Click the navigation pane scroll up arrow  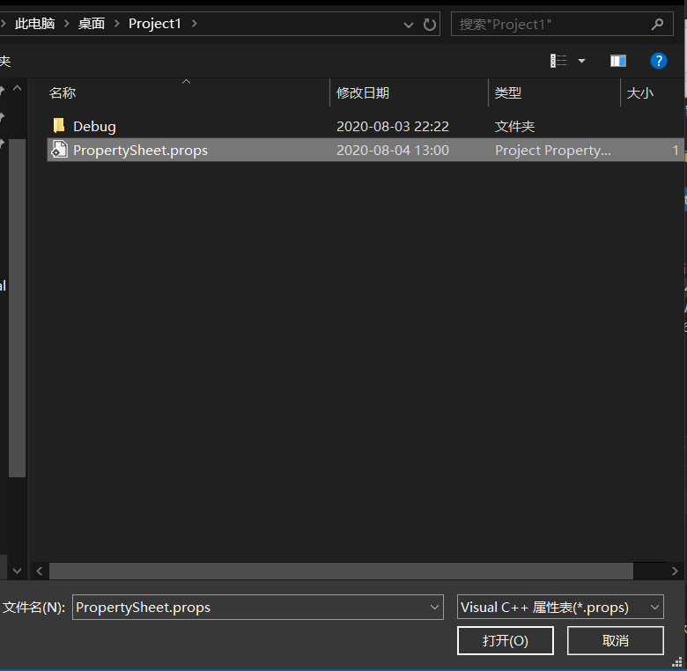pos(17,88)
